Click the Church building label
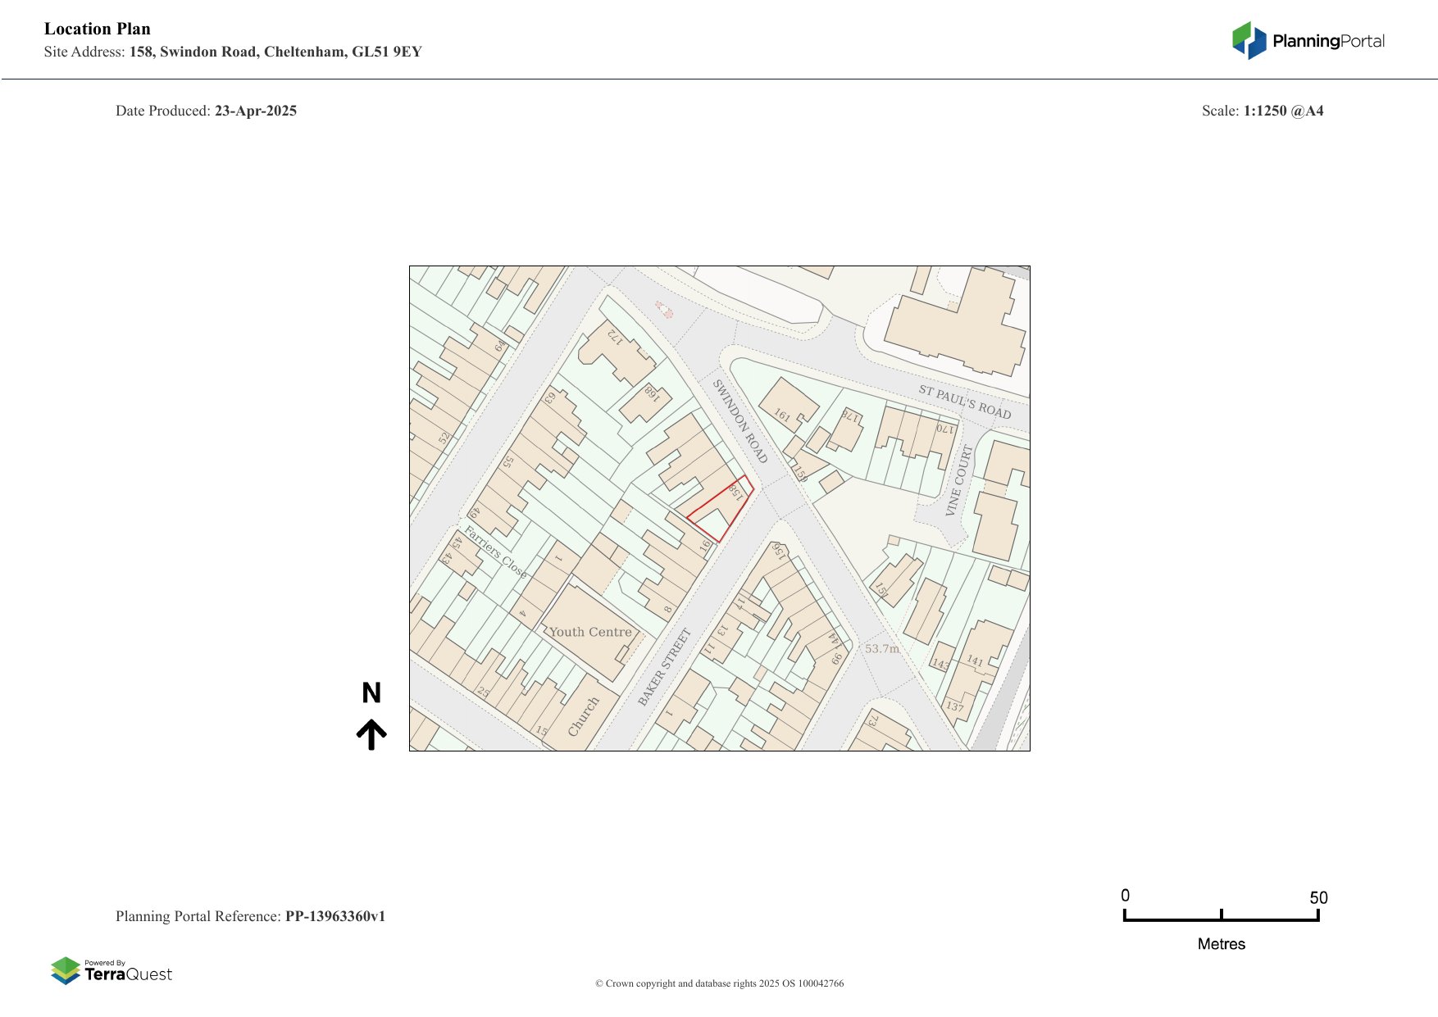 click(584, 715)
